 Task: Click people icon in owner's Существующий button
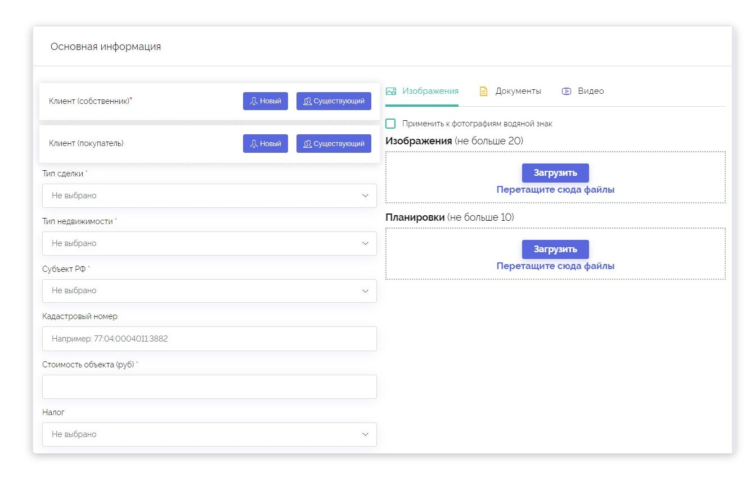click(x=307, y=101)
